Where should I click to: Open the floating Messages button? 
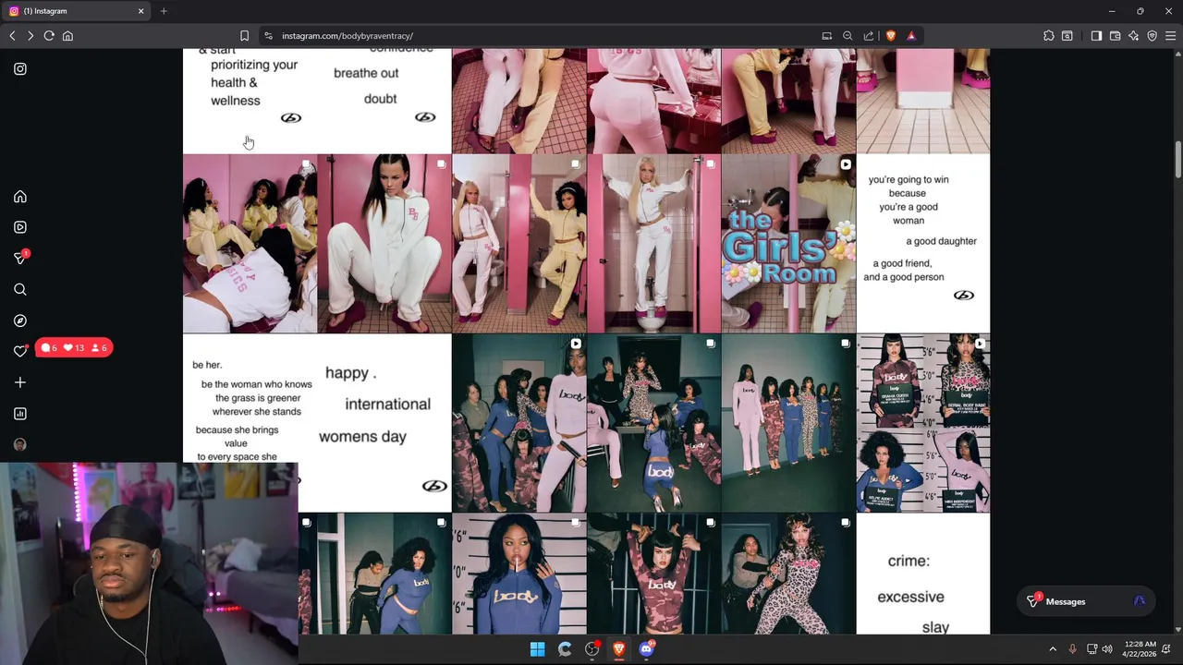pyautogui.click(x=1086, y=601)
